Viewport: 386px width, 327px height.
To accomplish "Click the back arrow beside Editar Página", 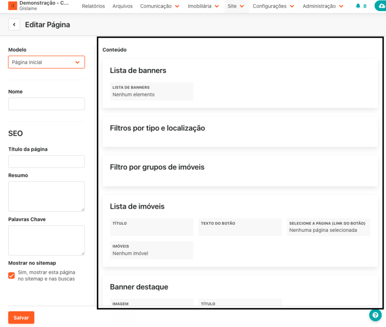I will click(x=14, y=25).
